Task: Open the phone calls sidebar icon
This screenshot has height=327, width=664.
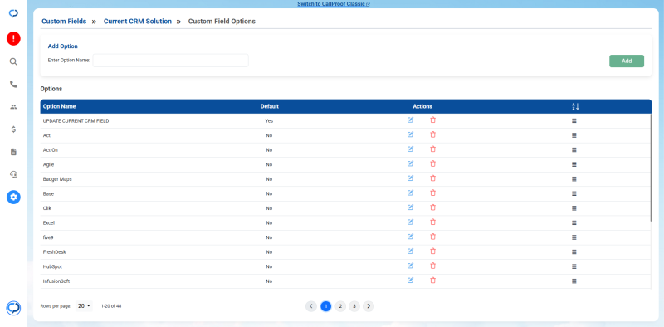Action: [x=13, y=85]
